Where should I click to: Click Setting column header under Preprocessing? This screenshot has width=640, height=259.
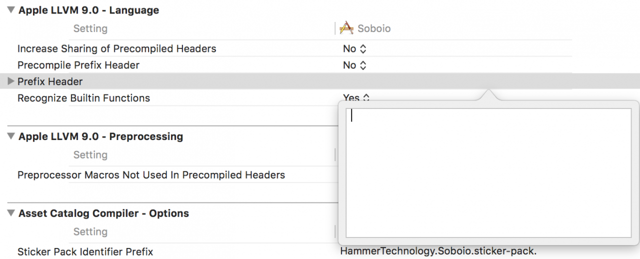pos(90,155)
